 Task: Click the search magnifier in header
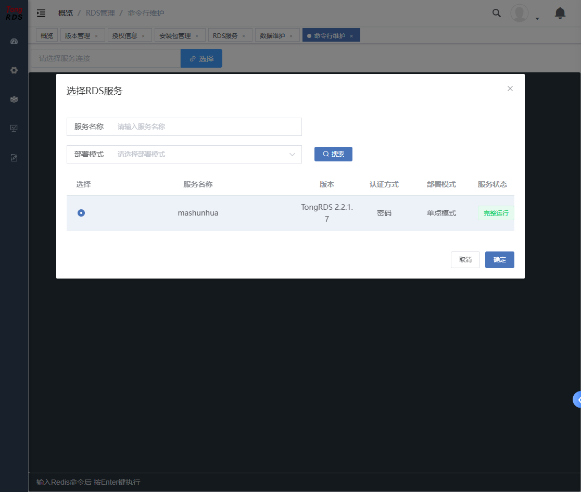(497, 14)
